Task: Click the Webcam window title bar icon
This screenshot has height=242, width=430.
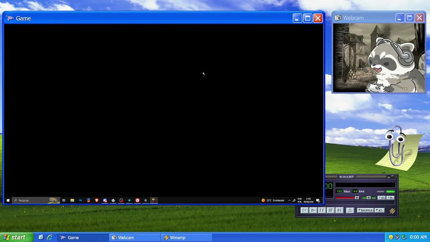Action: coord(338,18)
